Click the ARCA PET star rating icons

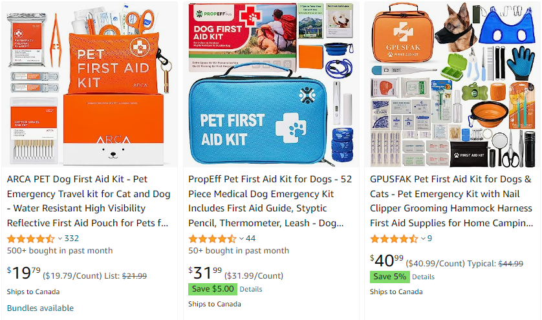[x=31, y=239]
